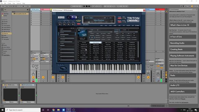
Task: Open the Edit menu
Action: (5, 3)
